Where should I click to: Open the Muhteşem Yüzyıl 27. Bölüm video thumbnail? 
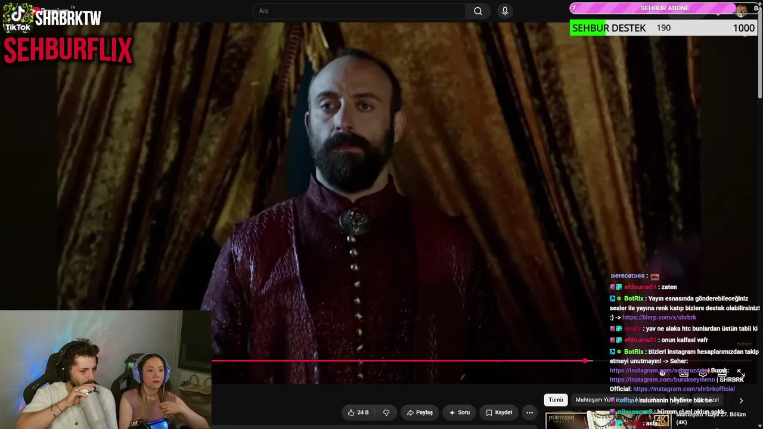(608, 420)
